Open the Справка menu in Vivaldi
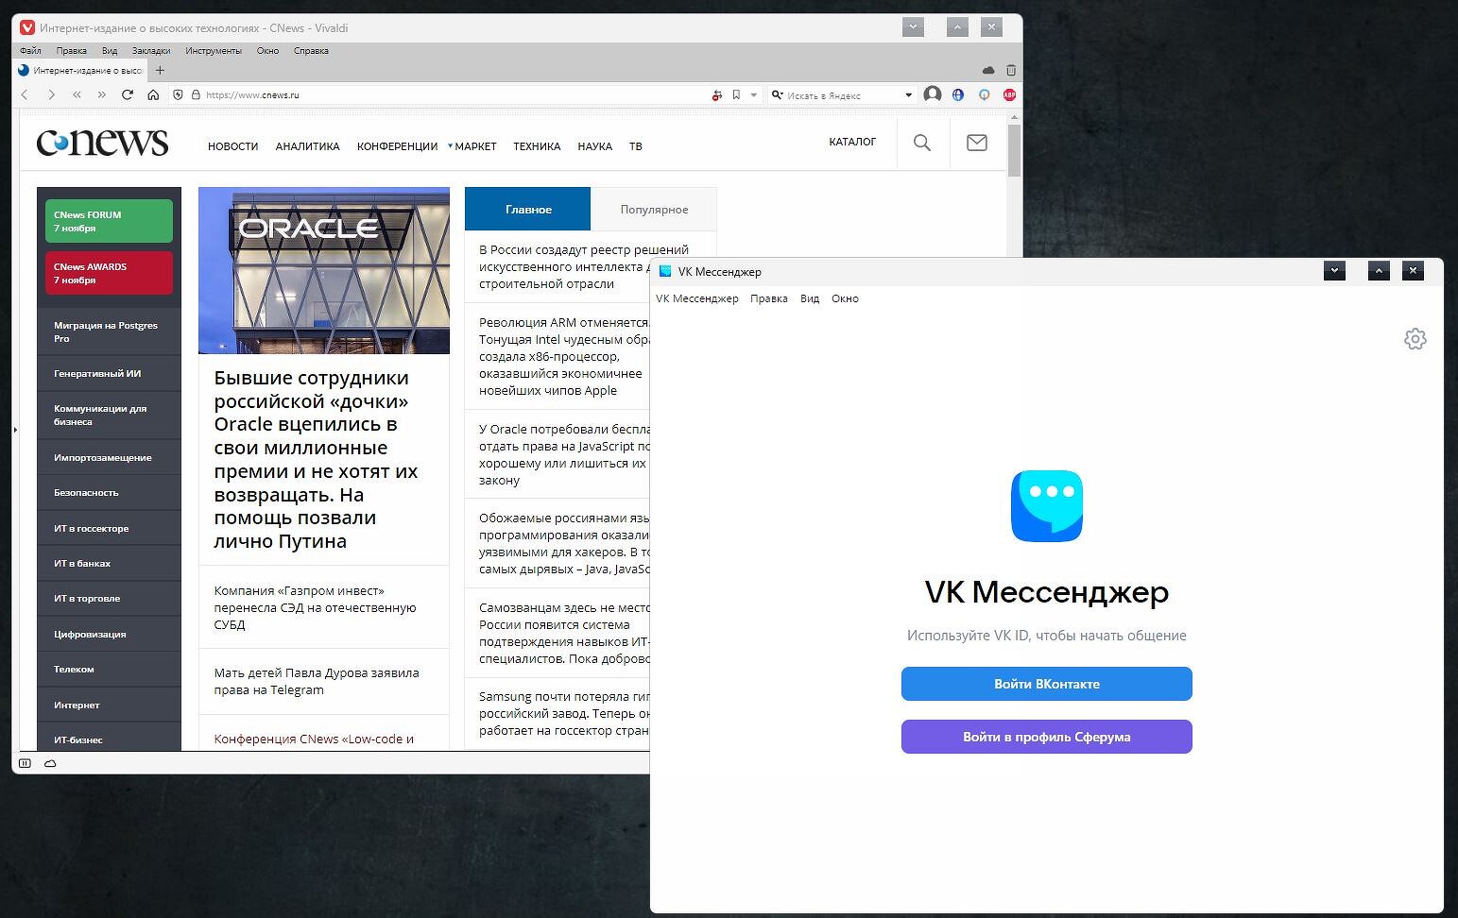1458x918 pixels. [311, 51]
